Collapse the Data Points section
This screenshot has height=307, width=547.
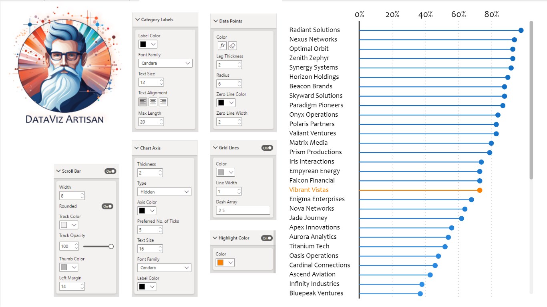tap(216, 21)
